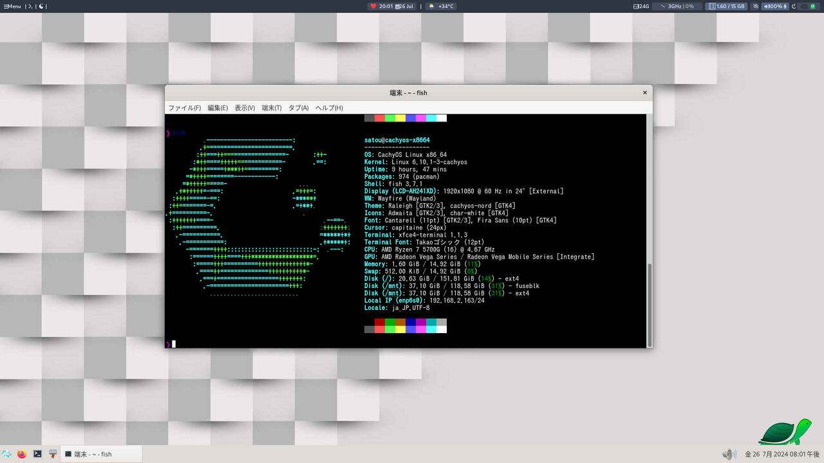
Task: Click the Kernel line in fastfetch output
Action: point(416,162)
